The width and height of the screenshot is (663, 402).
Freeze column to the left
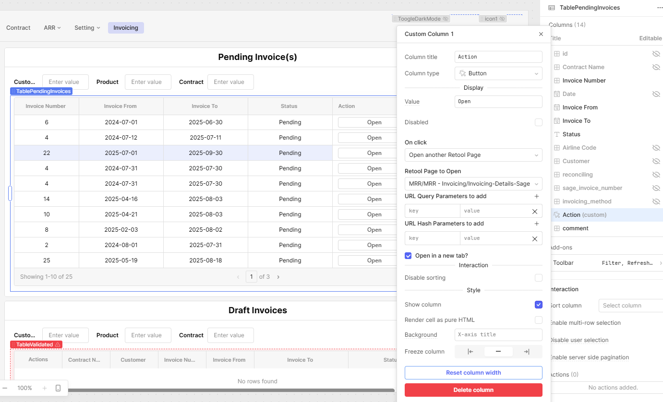[x=470, y=352]
